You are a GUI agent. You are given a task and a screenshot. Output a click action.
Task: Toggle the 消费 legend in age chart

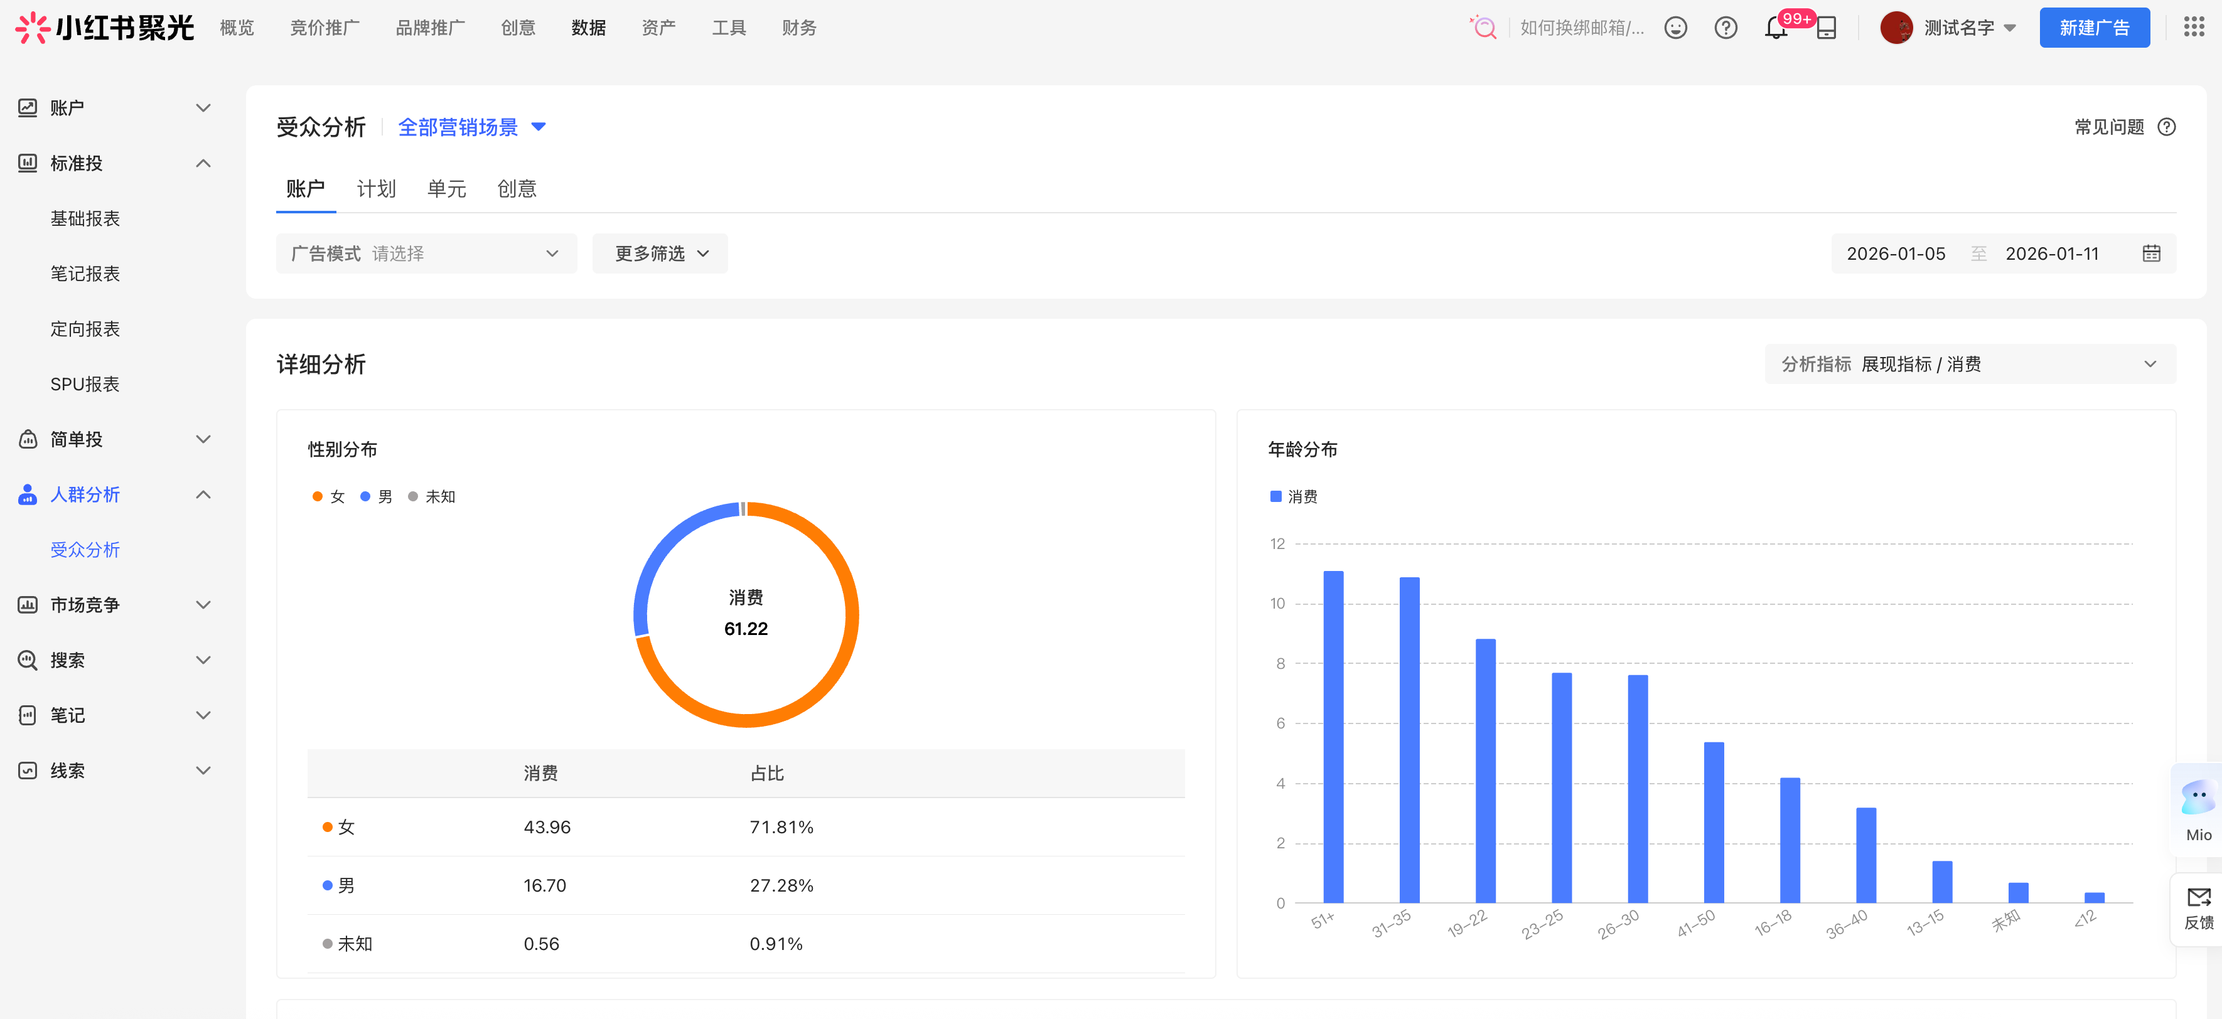pos(1294,496)
